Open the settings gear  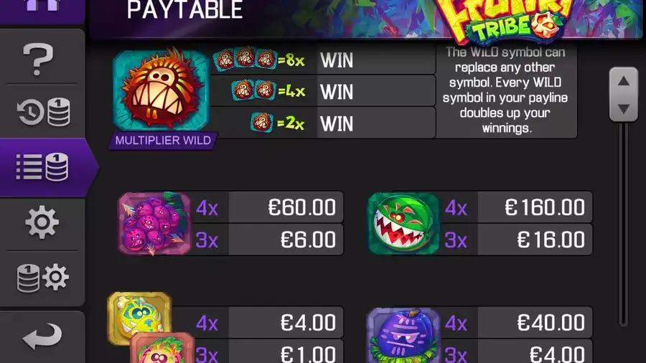coord(42,222)
